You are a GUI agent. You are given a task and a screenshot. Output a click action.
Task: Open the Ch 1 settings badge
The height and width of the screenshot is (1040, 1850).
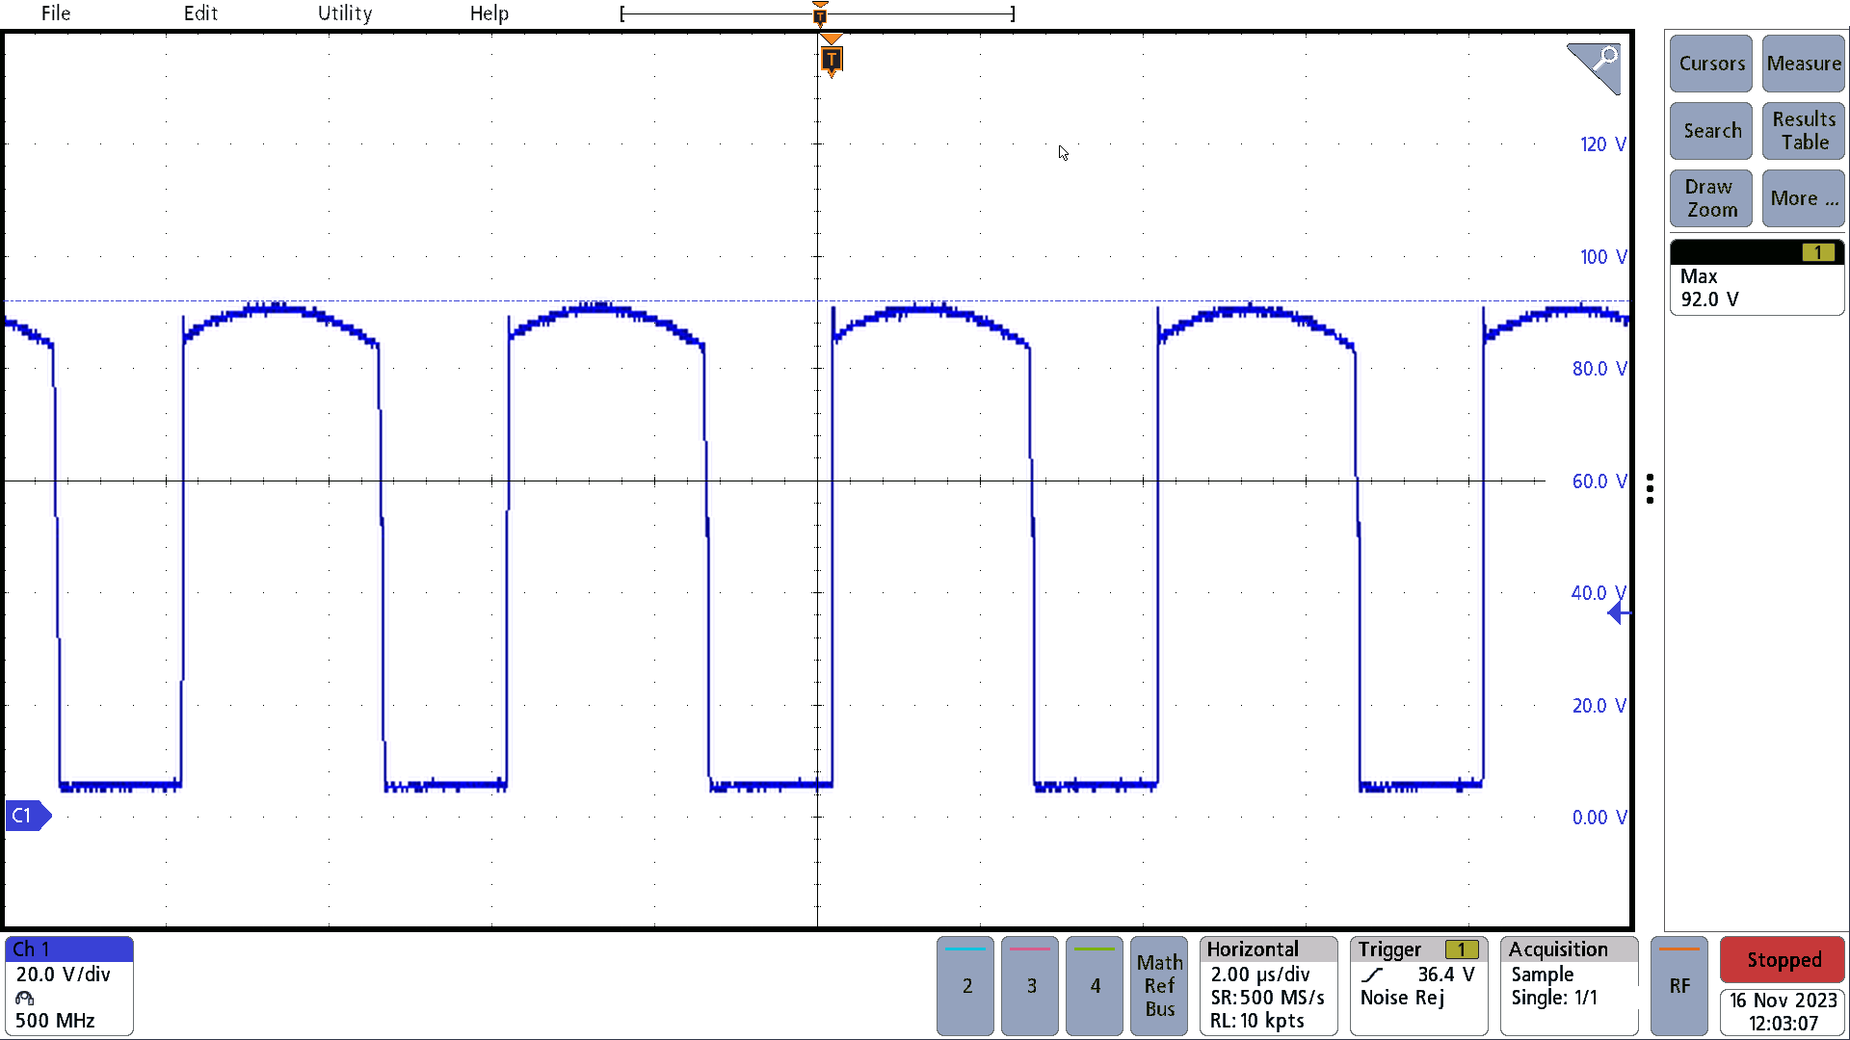click(69, 985)
